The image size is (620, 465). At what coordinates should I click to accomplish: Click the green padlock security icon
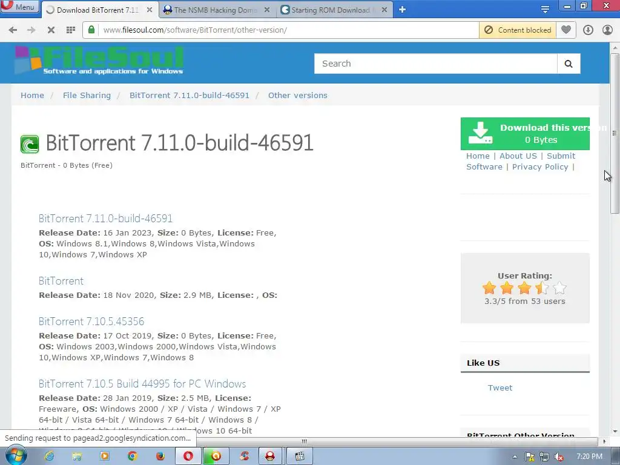click(91, 30)
